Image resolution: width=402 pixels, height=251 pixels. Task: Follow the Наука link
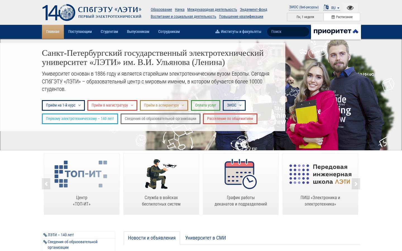180,10
